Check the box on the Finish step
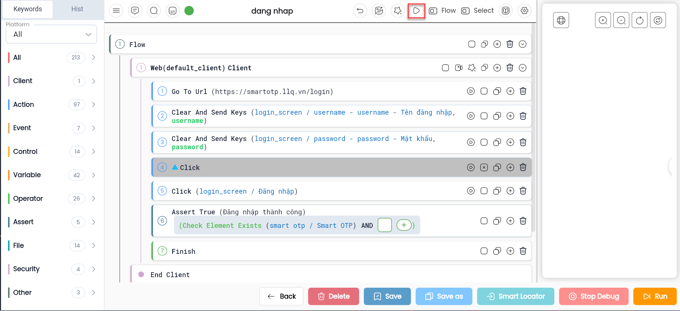The image size is (680, 311). point(484,251)
